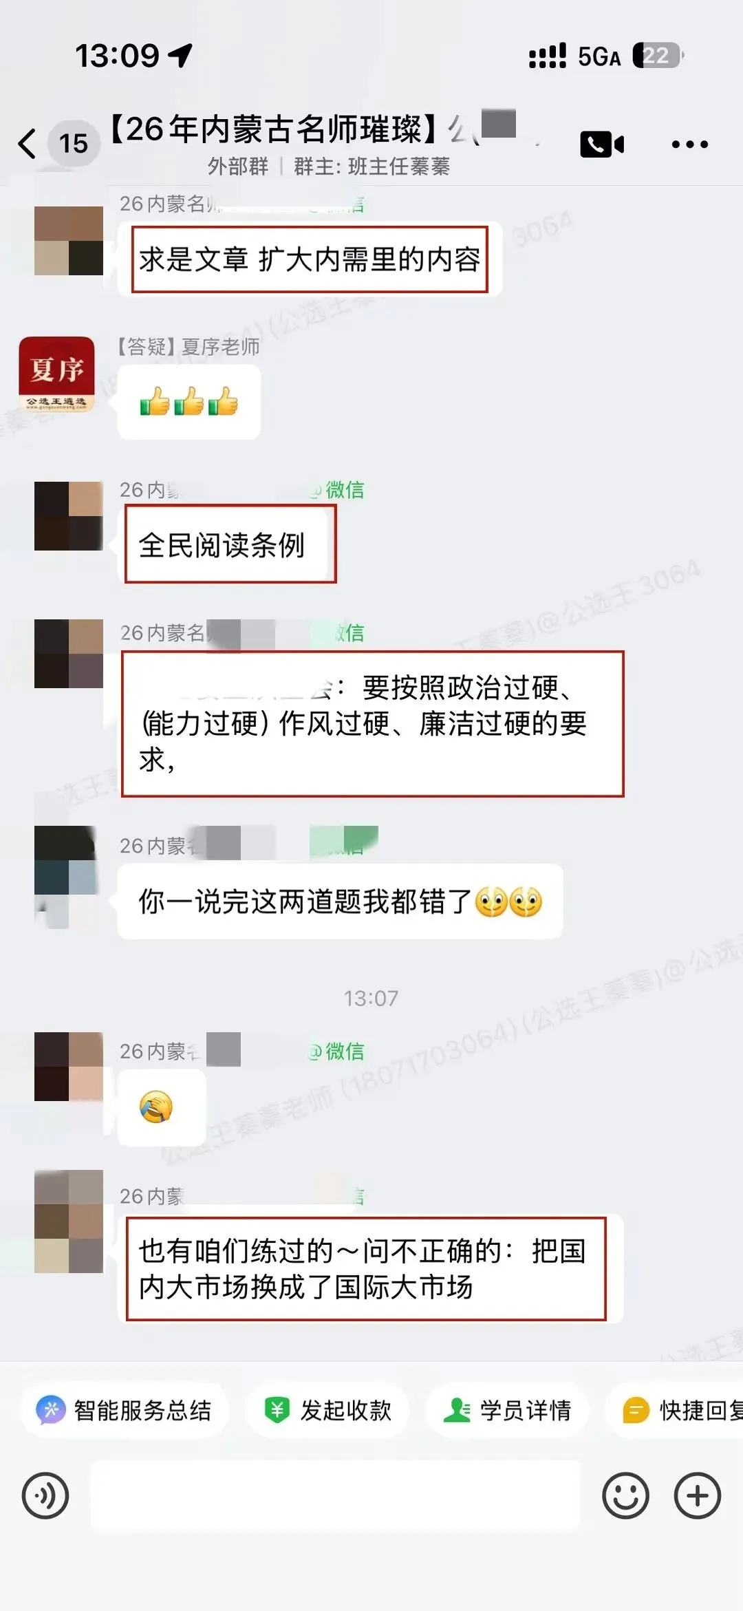Tap the voice input icon
This screenshot has height=1611, width=743.
45,1495
